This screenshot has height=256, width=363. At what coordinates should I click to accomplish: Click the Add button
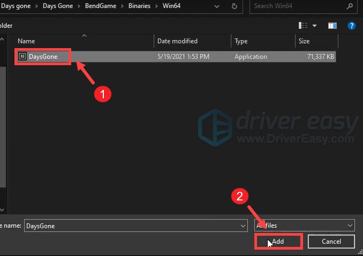(278, 242)
